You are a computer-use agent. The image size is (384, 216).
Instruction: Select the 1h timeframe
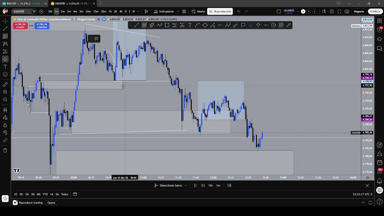(x=110, y=11)
